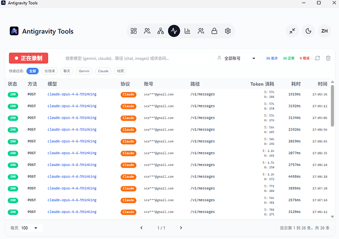Focus the log search input field
The width and height of the screenshot is (339, 239).
pos(132,58)
